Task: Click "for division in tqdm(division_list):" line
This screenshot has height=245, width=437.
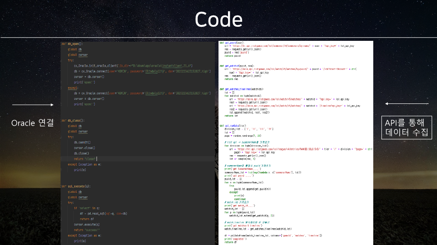Action: (247, 146)
